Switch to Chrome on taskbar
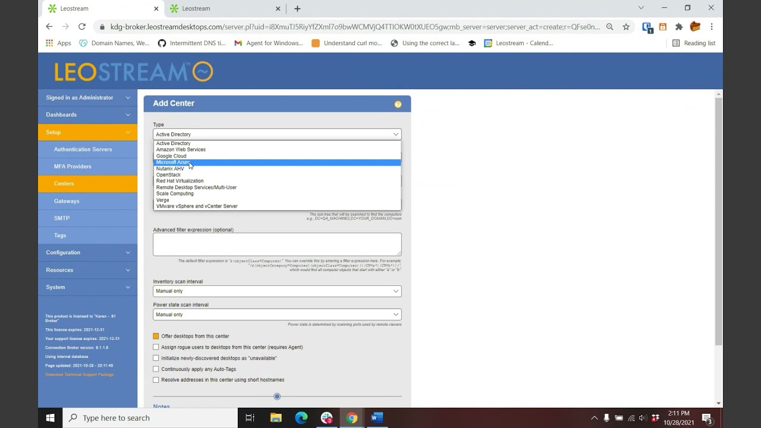761x428 pixels. 352,418
